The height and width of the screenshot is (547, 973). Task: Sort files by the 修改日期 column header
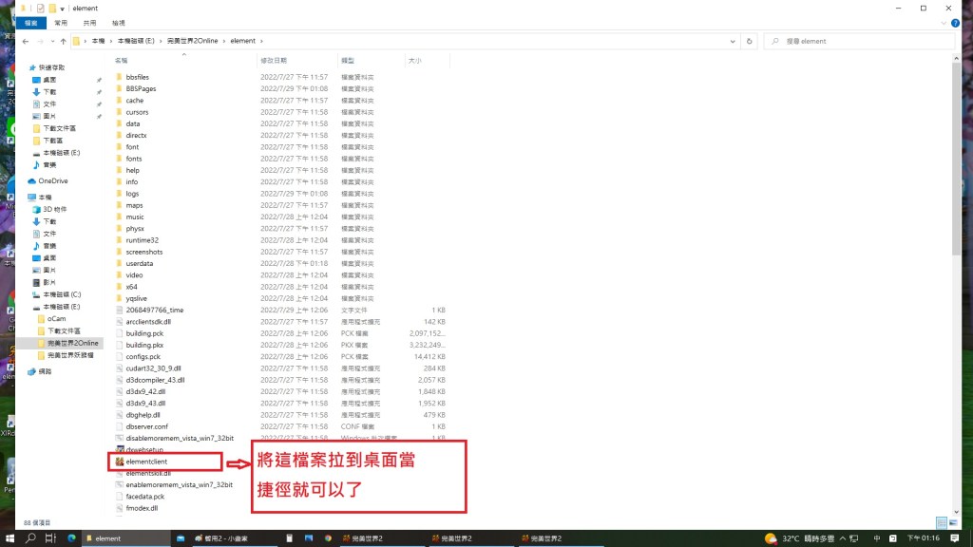click(x=273, y=60)
